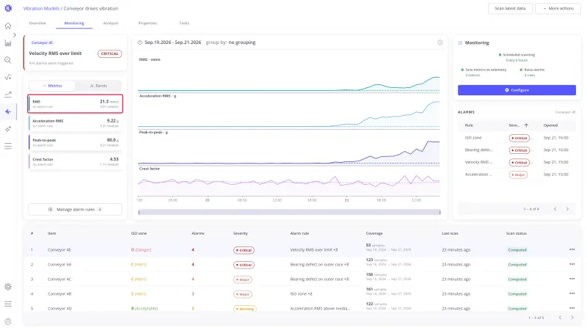This screenshot has width=587, height=330.
Task: Click Conveyor 4E in the table
Action: (59, 249)
